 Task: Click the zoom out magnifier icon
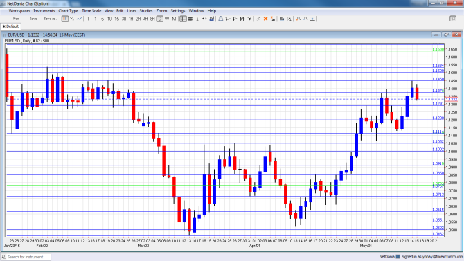[x=305, y=19]
